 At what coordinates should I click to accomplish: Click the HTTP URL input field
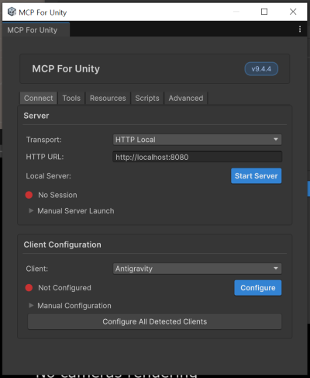197,157
